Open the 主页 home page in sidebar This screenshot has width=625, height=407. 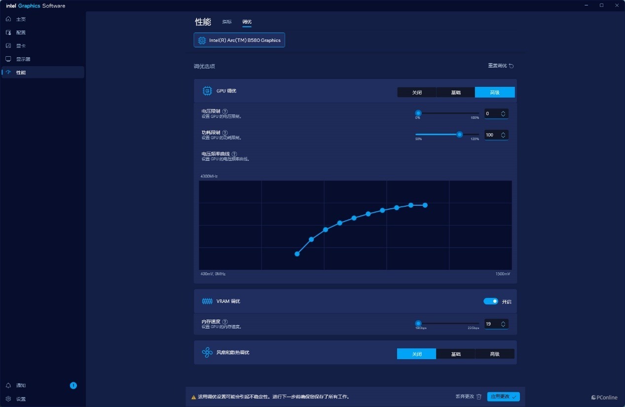coord(43,19)
